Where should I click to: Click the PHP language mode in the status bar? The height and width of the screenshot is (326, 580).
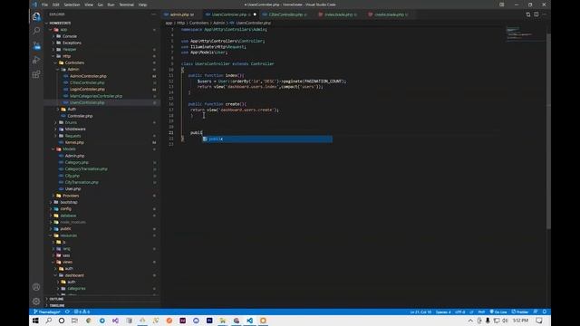(x=481, y=312)
